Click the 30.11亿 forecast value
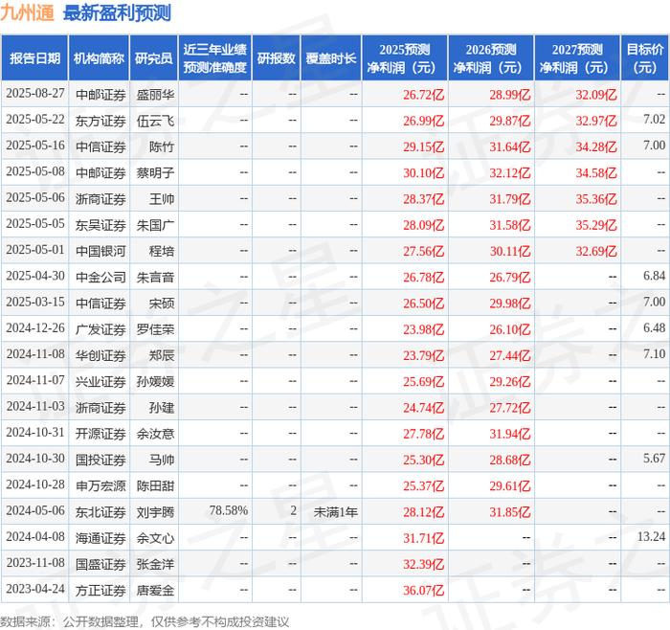 point(510,251)
